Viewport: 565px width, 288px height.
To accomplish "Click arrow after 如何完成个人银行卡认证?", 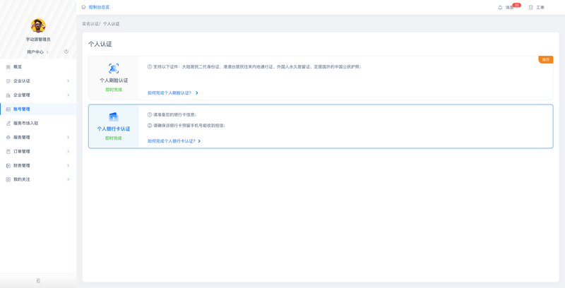I will 199,141.
